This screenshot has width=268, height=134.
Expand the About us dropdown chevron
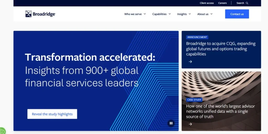(x=211, y=14)
